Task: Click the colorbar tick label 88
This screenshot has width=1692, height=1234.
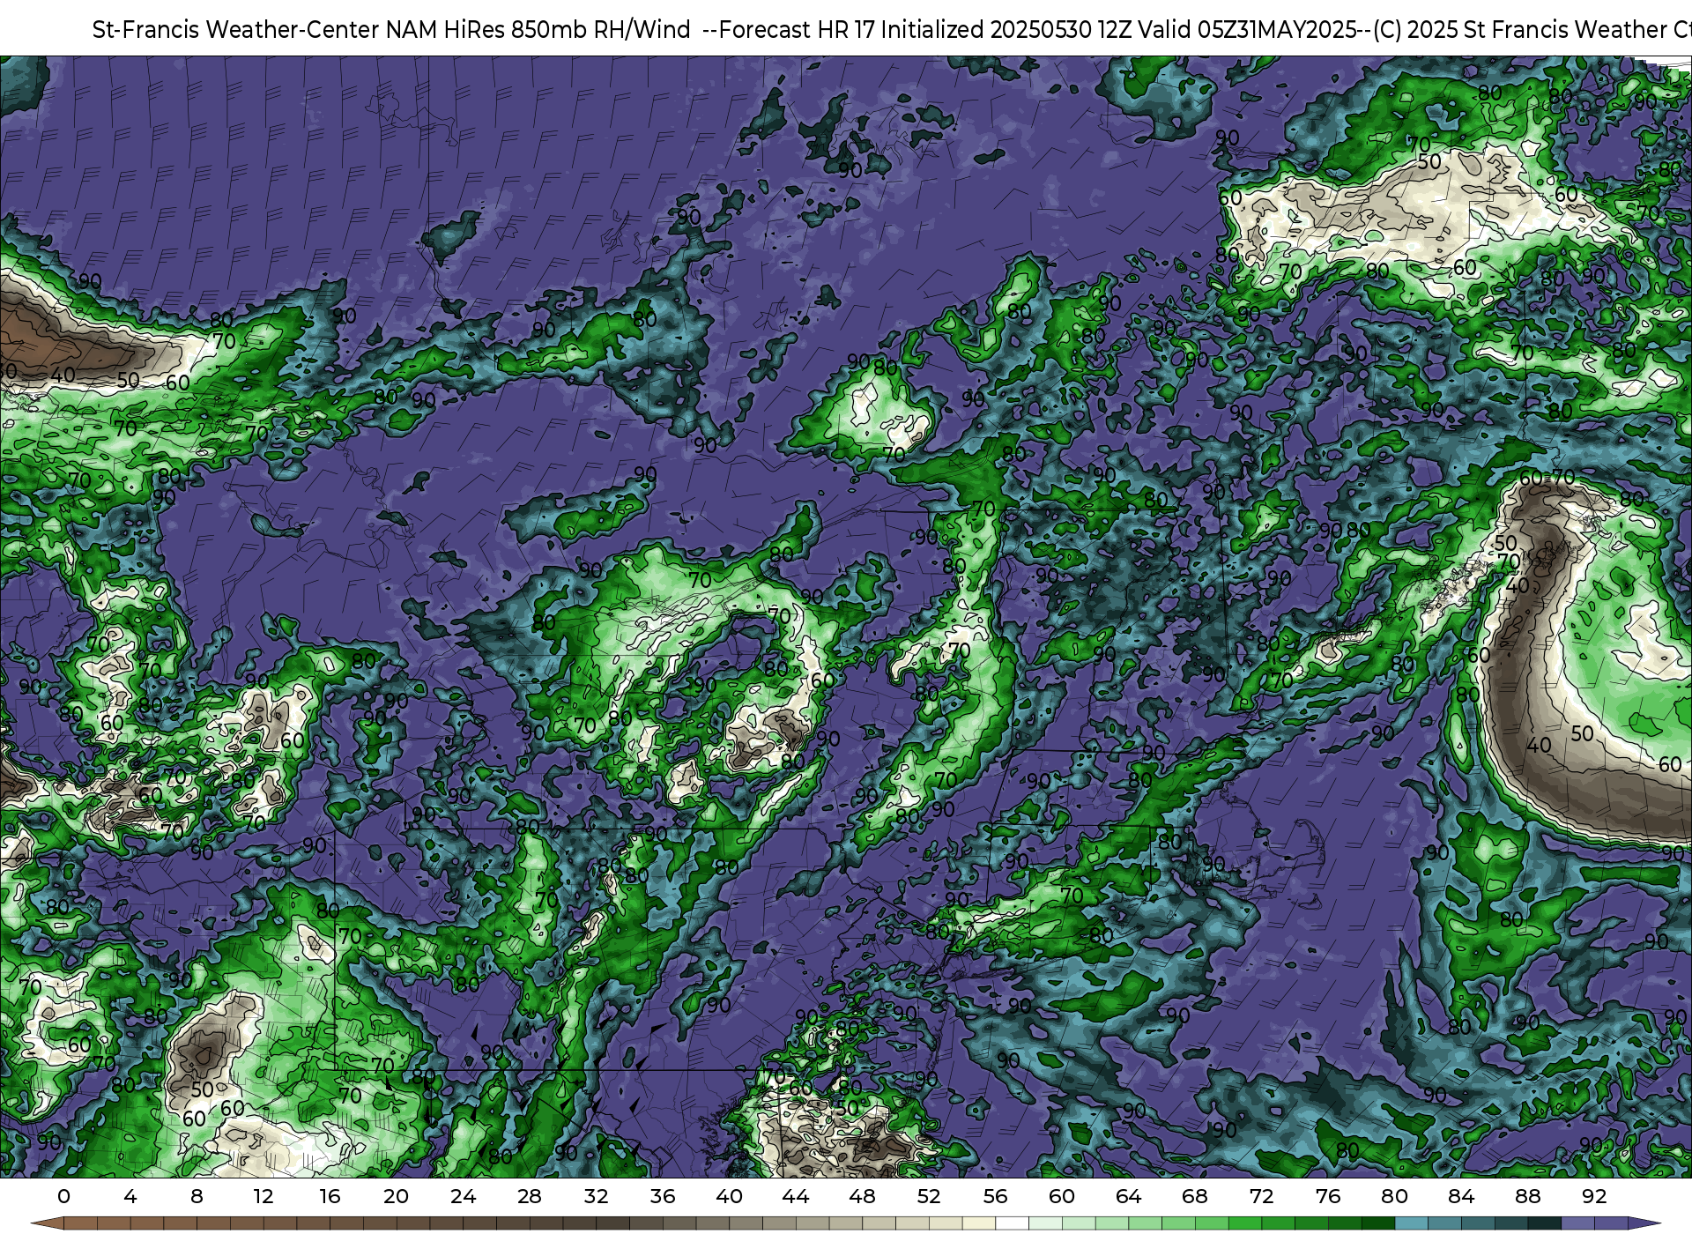Action: (x=1527, y=1196)
